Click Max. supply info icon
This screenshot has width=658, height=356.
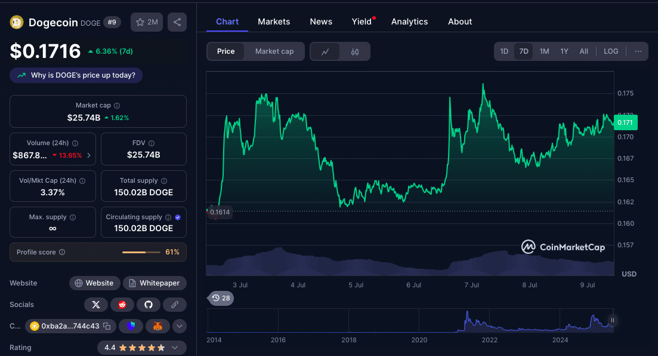[x=73, y=217]
